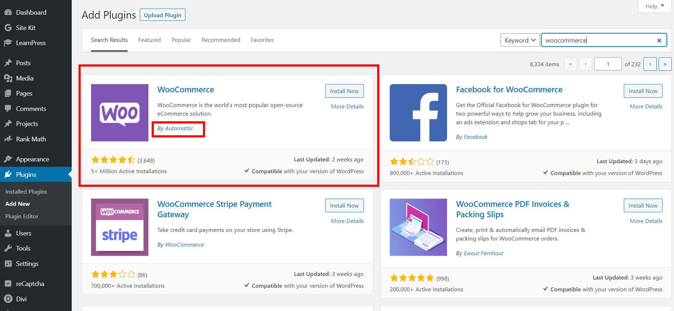Open the Comments bubble icon
The image size is (674, 311).
pos(8,109)
